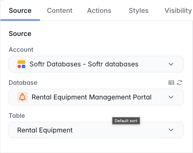Screen dimensions: 193x153
Task: Expand the Account dropdown chevron
Action: tap(171, 64)
